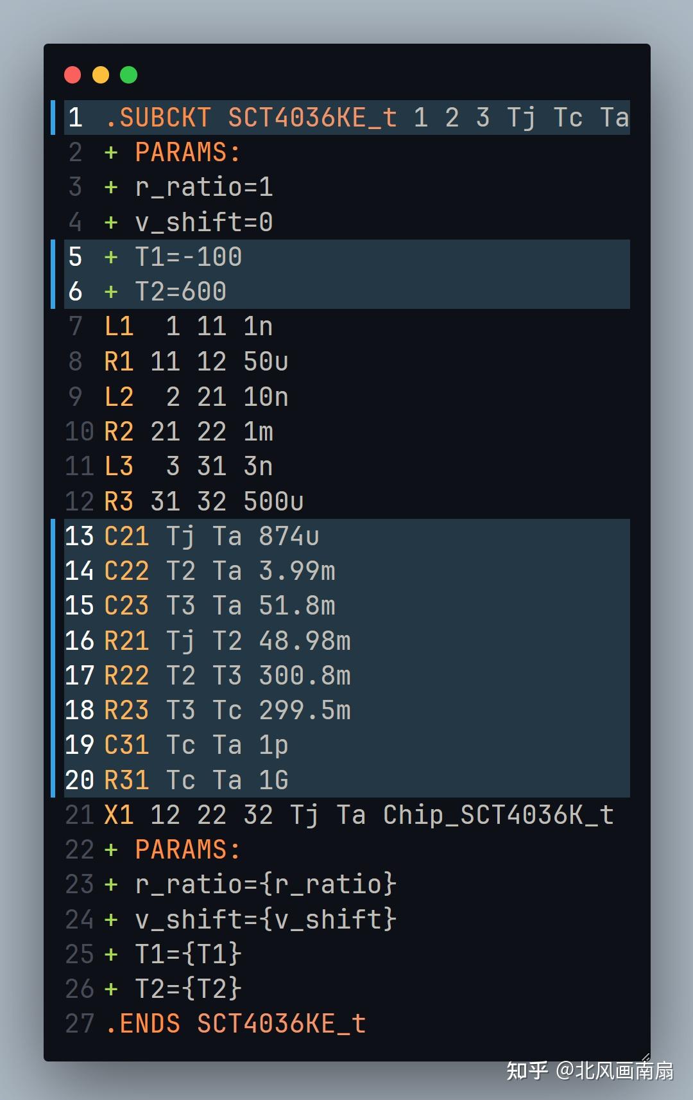Click the green maximize window dot

pos(129,75)
